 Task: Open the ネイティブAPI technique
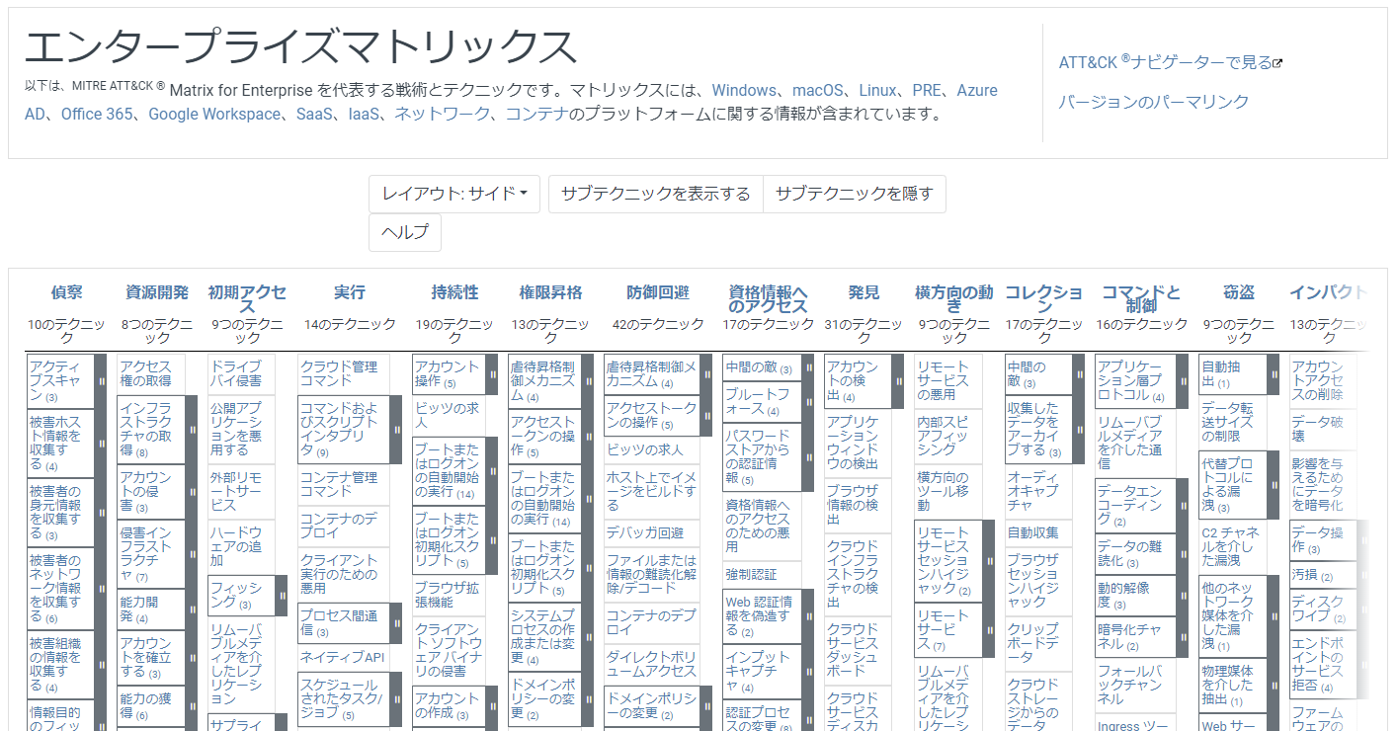(342, 657)
